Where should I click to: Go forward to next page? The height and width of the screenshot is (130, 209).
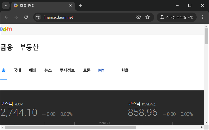(x=16, y=17)
